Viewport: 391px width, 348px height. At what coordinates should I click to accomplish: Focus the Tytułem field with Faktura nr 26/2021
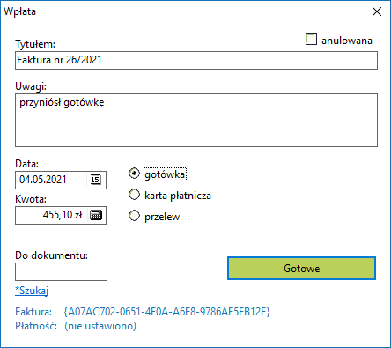196,61
